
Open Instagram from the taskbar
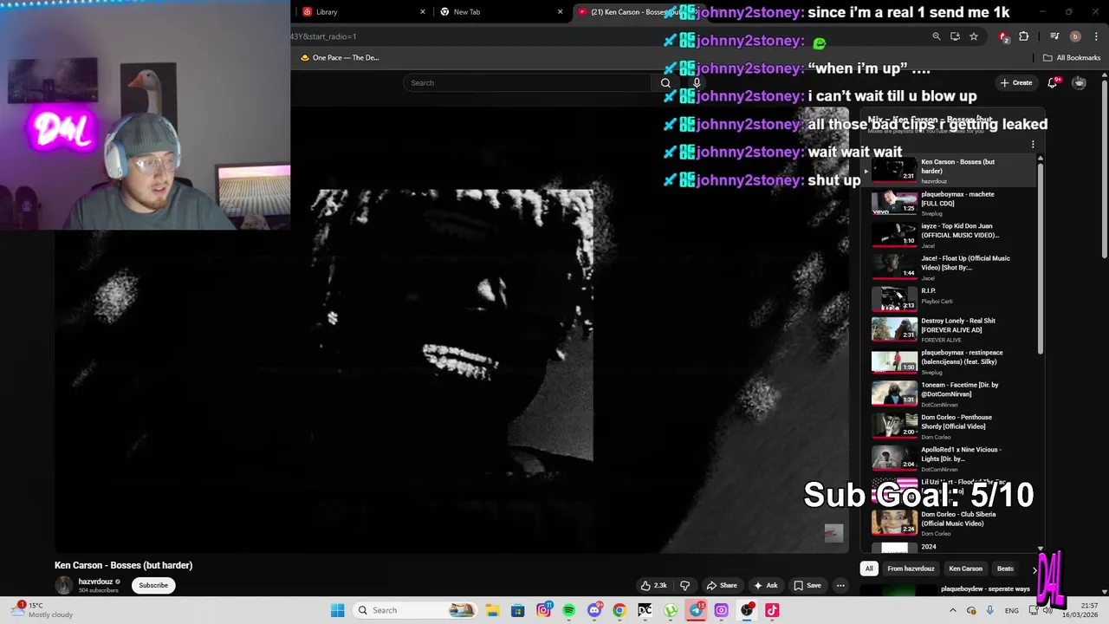click(x=543, y=610)
